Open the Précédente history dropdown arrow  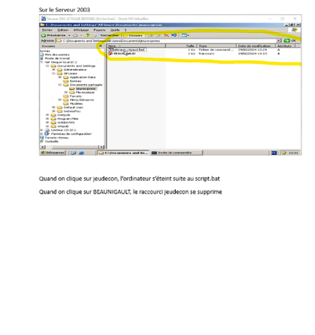point(69,35)
